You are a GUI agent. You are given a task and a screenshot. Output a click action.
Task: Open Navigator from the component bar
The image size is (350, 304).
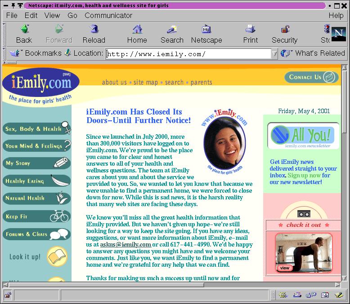pyautogui.click(x=283, y=295)
